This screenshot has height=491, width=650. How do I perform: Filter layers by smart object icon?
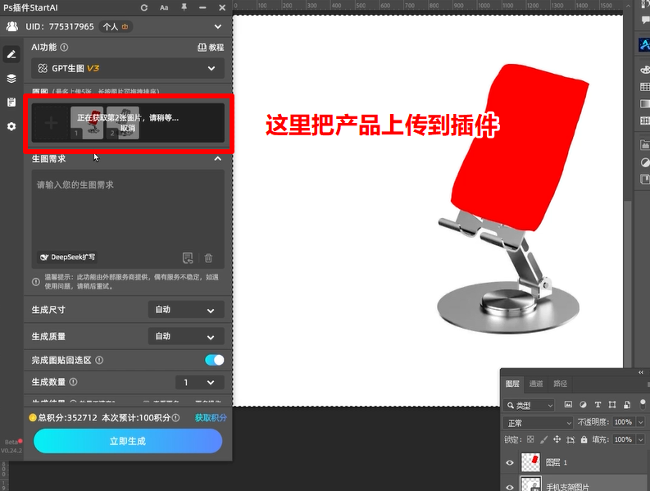(x=627, y=404)
